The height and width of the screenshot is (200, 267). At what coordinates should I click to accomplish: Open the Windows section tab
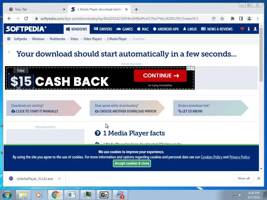tap(77, 29)
